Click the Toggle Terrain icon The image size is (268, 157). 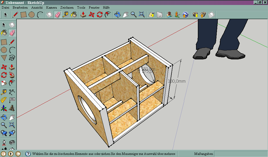(160, 15)
